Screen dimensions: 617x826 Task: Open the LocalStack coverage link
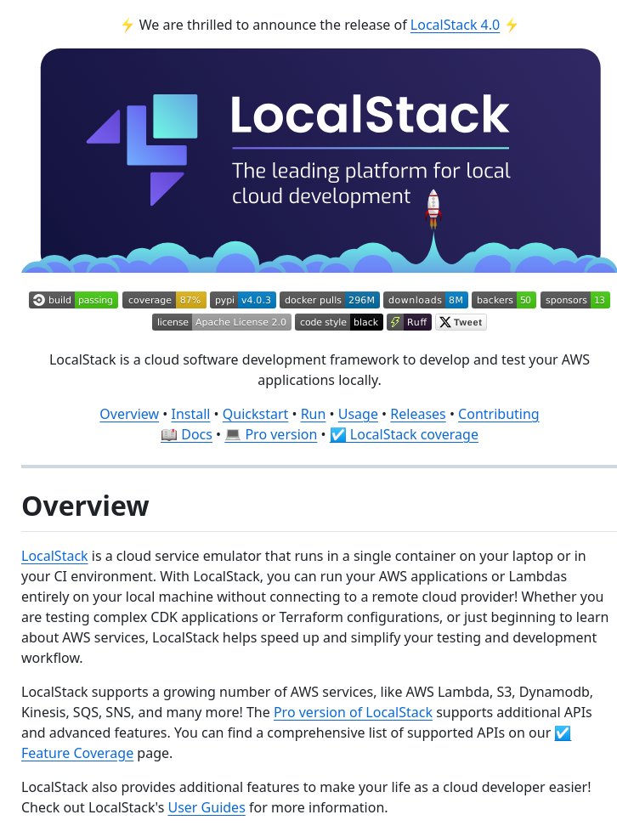click(x=405, y=434)
